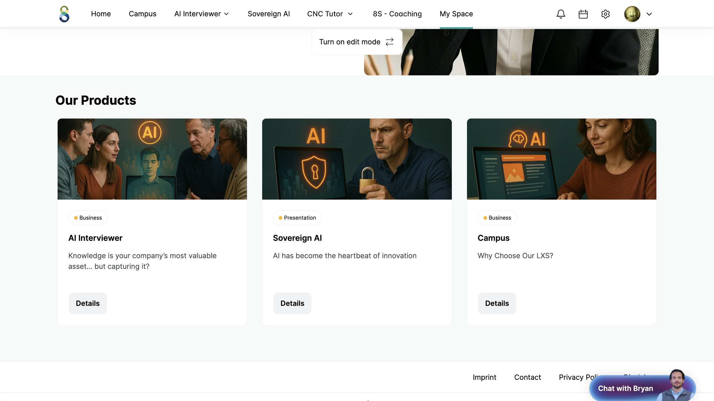Click the site logo icon
The image size is (714, 401).
64,14
